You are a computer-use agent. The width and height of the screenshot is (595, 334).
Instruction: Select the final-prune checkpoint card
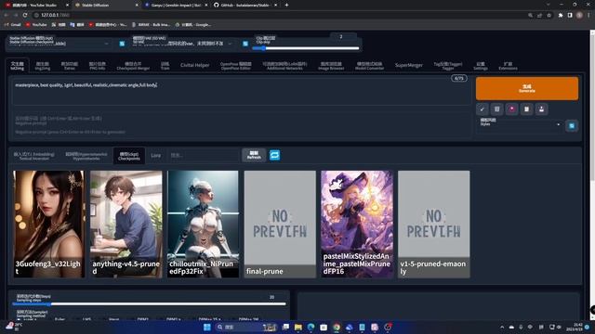[280, 225]
